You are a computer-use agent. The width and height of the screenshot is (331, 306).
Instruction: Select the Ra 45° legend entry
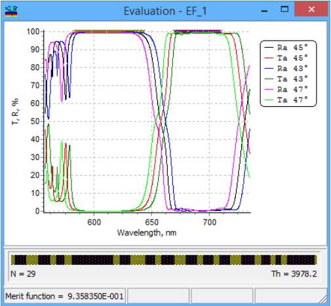coord(286,47)
